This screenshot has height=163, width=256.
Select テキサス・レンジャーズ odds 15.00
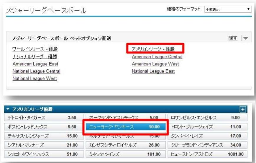(x=44, y=136)
